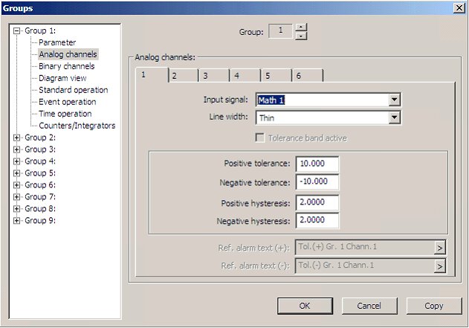Click the Positive tolerance input field
Screen dimensions: 469x328
[x=317, y=164]
